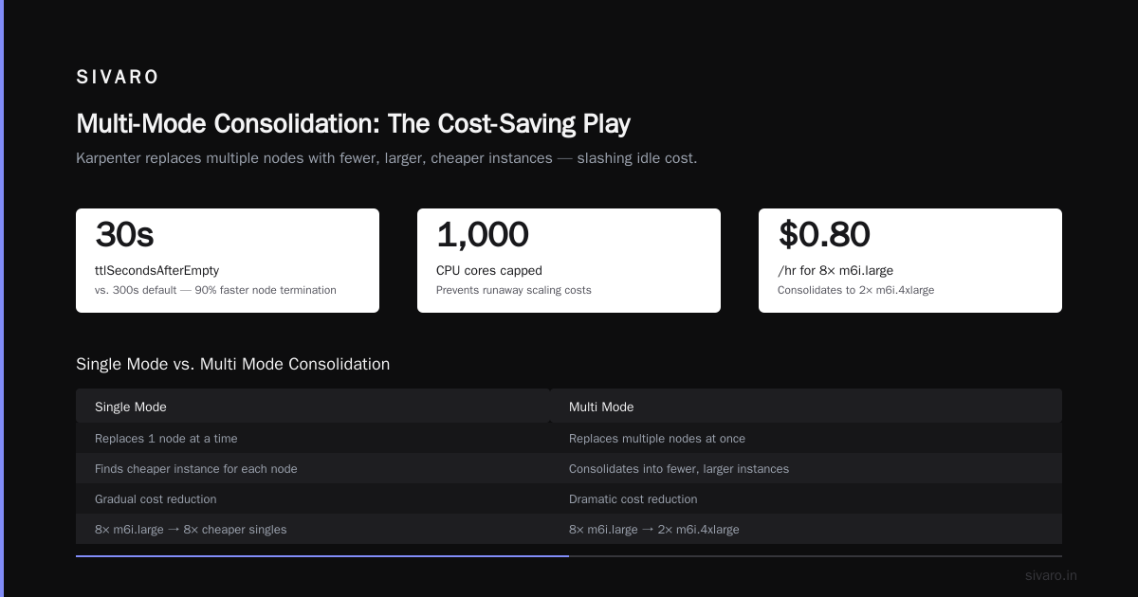Select the 'Replaces multiple nodes at once' cell

point(806,438)
